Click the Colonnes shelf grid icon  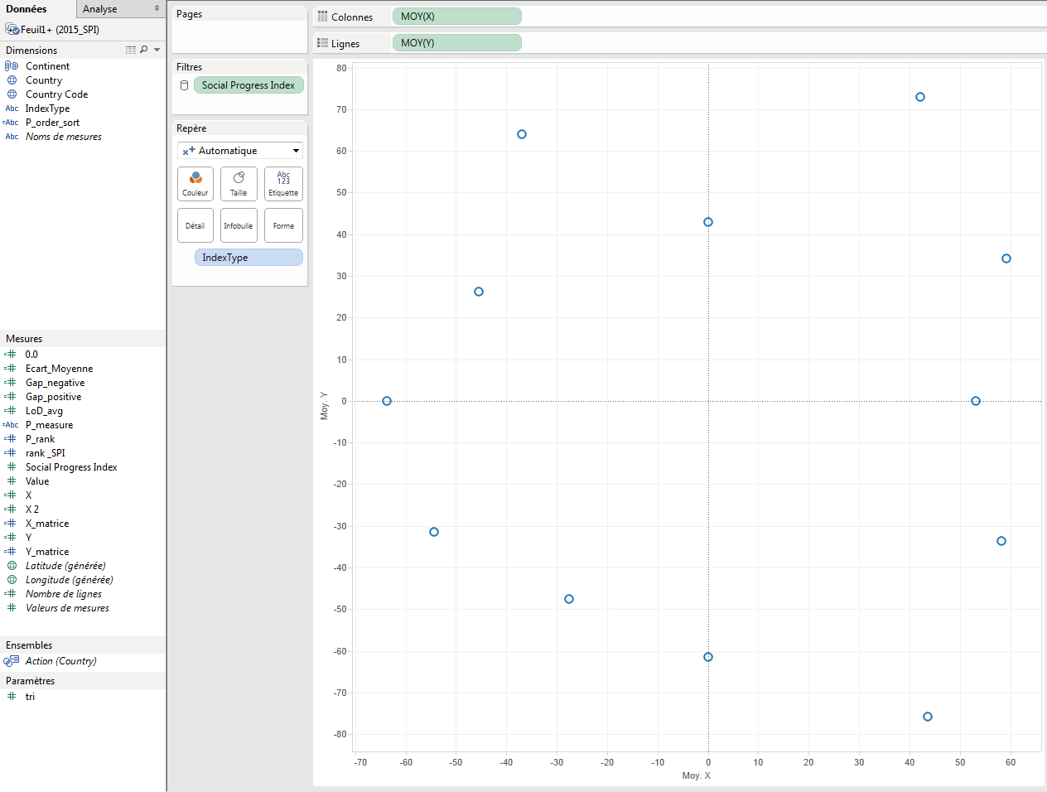(x=323, y=16)
